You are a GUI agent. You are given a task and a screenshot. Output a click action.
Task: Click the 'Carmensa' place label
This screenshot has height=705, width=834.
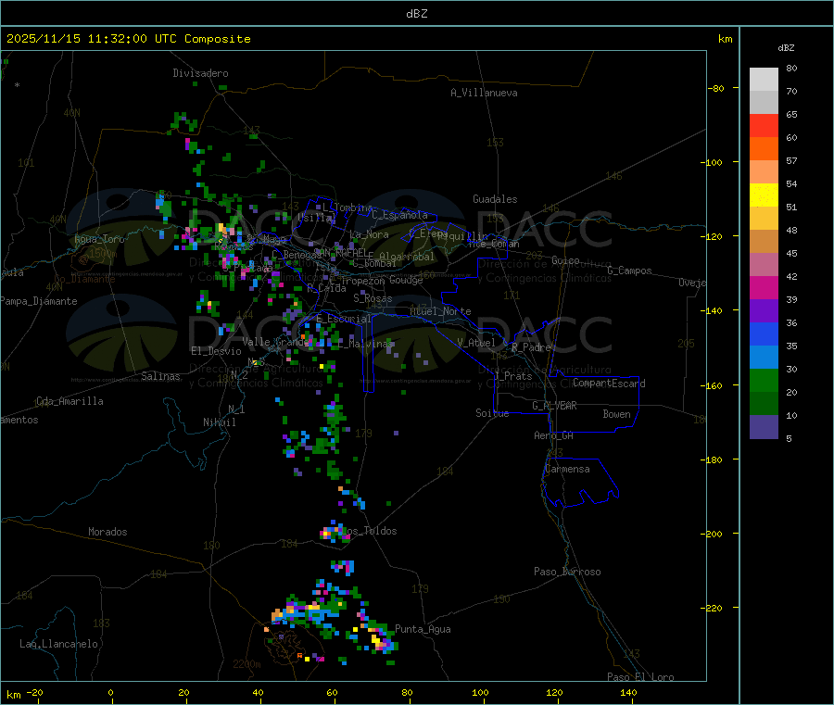(567, 469)
